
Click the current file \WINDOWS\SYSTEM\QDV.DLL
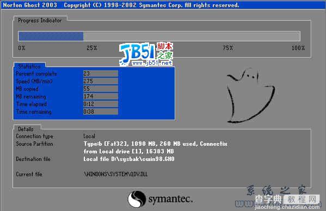point(116,174)
